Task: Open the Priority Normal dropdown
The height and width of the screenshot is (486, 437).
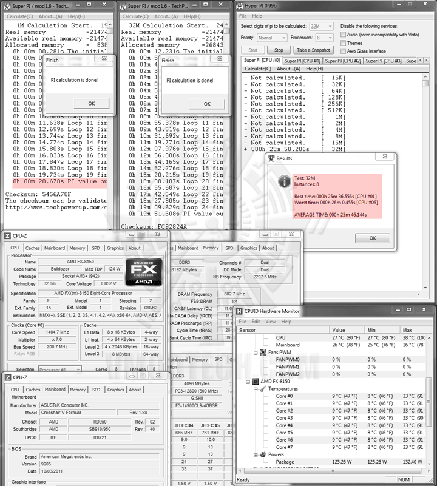Action: tap(272, 38)
